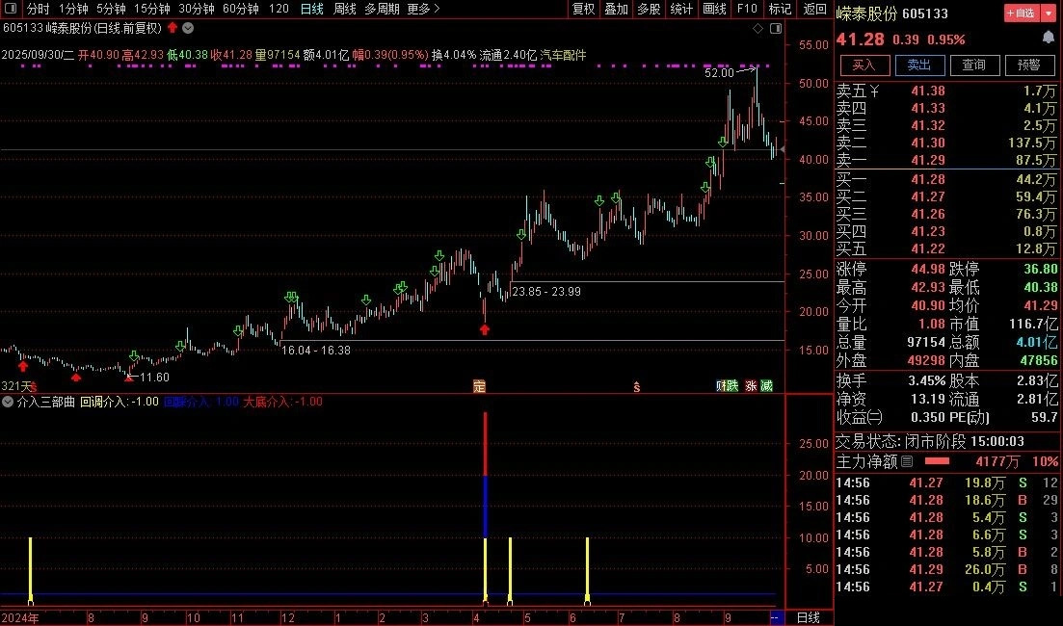1063x626 pixels.
Task: Click the 跌停 value 36.80
Action: point(1041,270)
